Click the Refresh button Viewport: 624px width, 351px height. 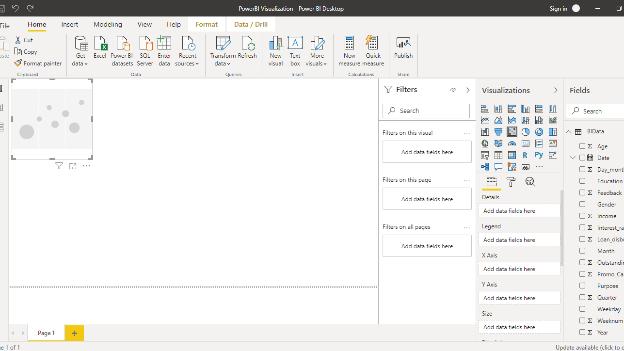[247, 48]
